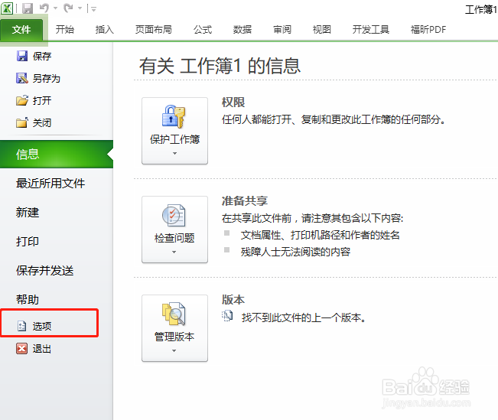Image resolution: width=498 pixels, height=420 pixels.
Task: Open 选项 (Options) label
Action: (x=42, y=326)
